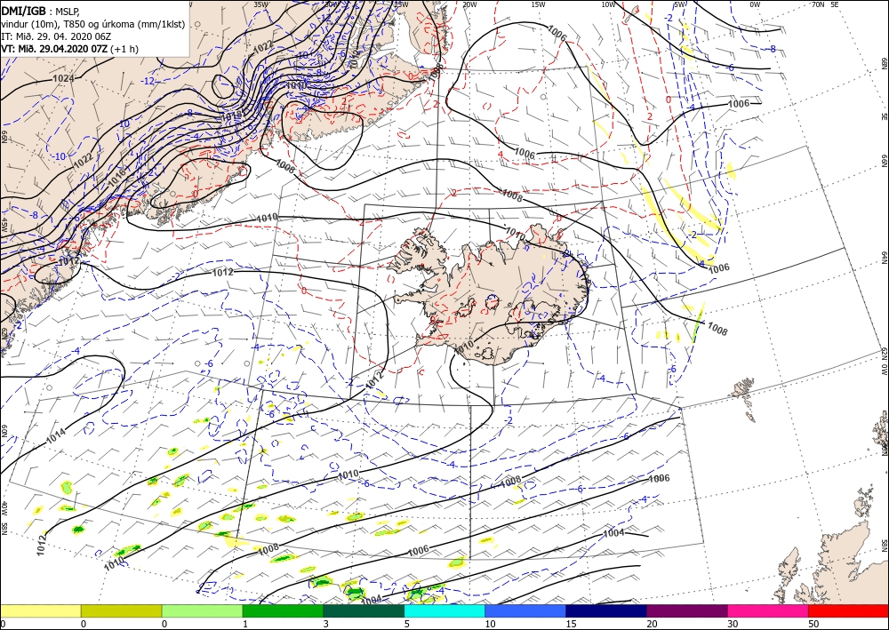Click the olive yellow-green legend swatch
889x630 pixels.
(x=121, y=610)
